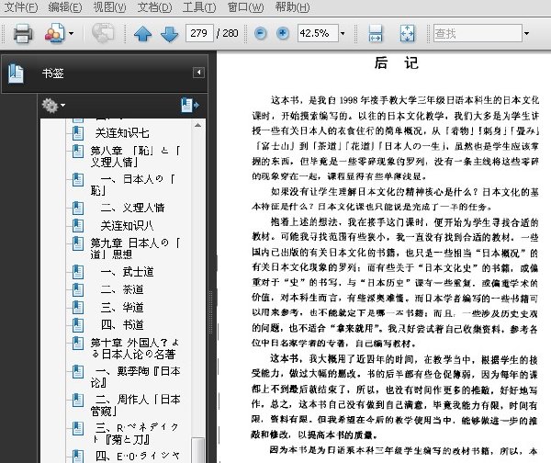551x463 pixels.
Task: Click the 书签 bookmarks panel icon
Action: [x=16, y=73]
